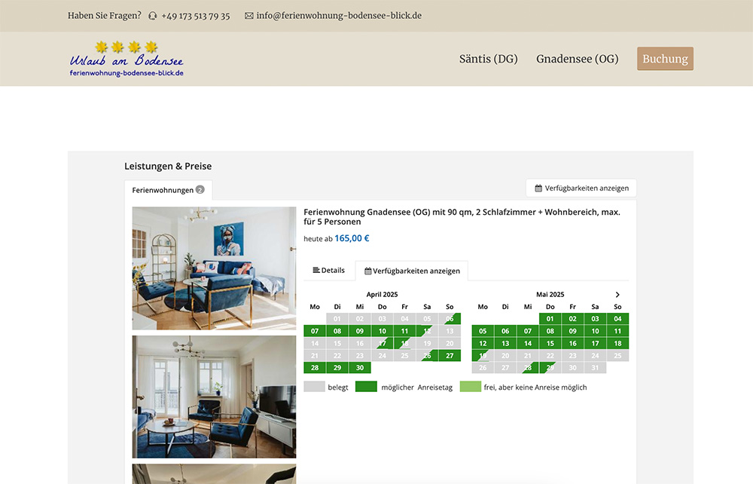Choose May 18 in the calendar
Viewport: 753px width, 484px height.
[617, 344]
